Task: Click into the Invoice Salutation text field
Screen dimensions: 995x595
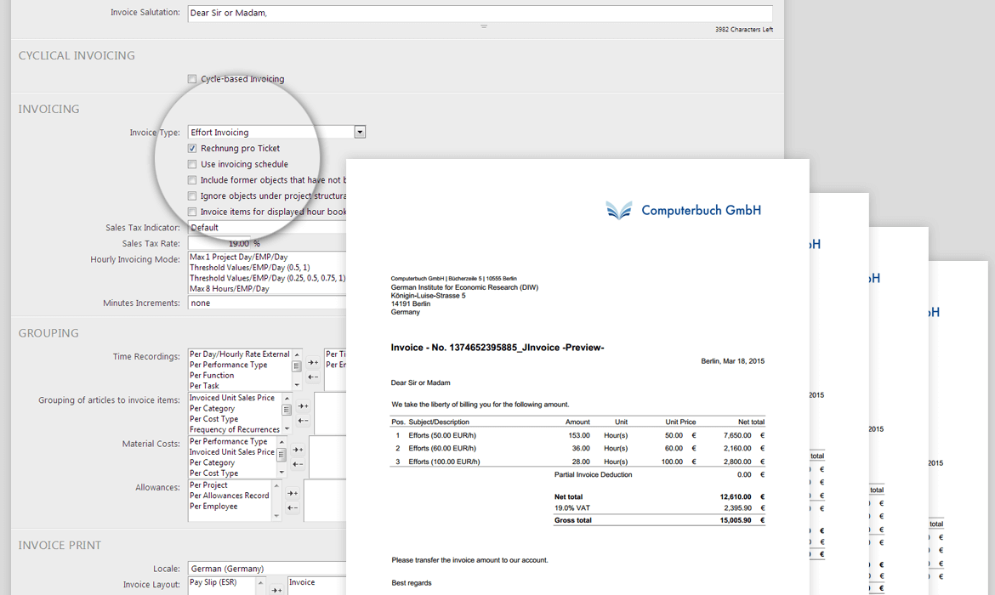Action: (x=480, y=14)
